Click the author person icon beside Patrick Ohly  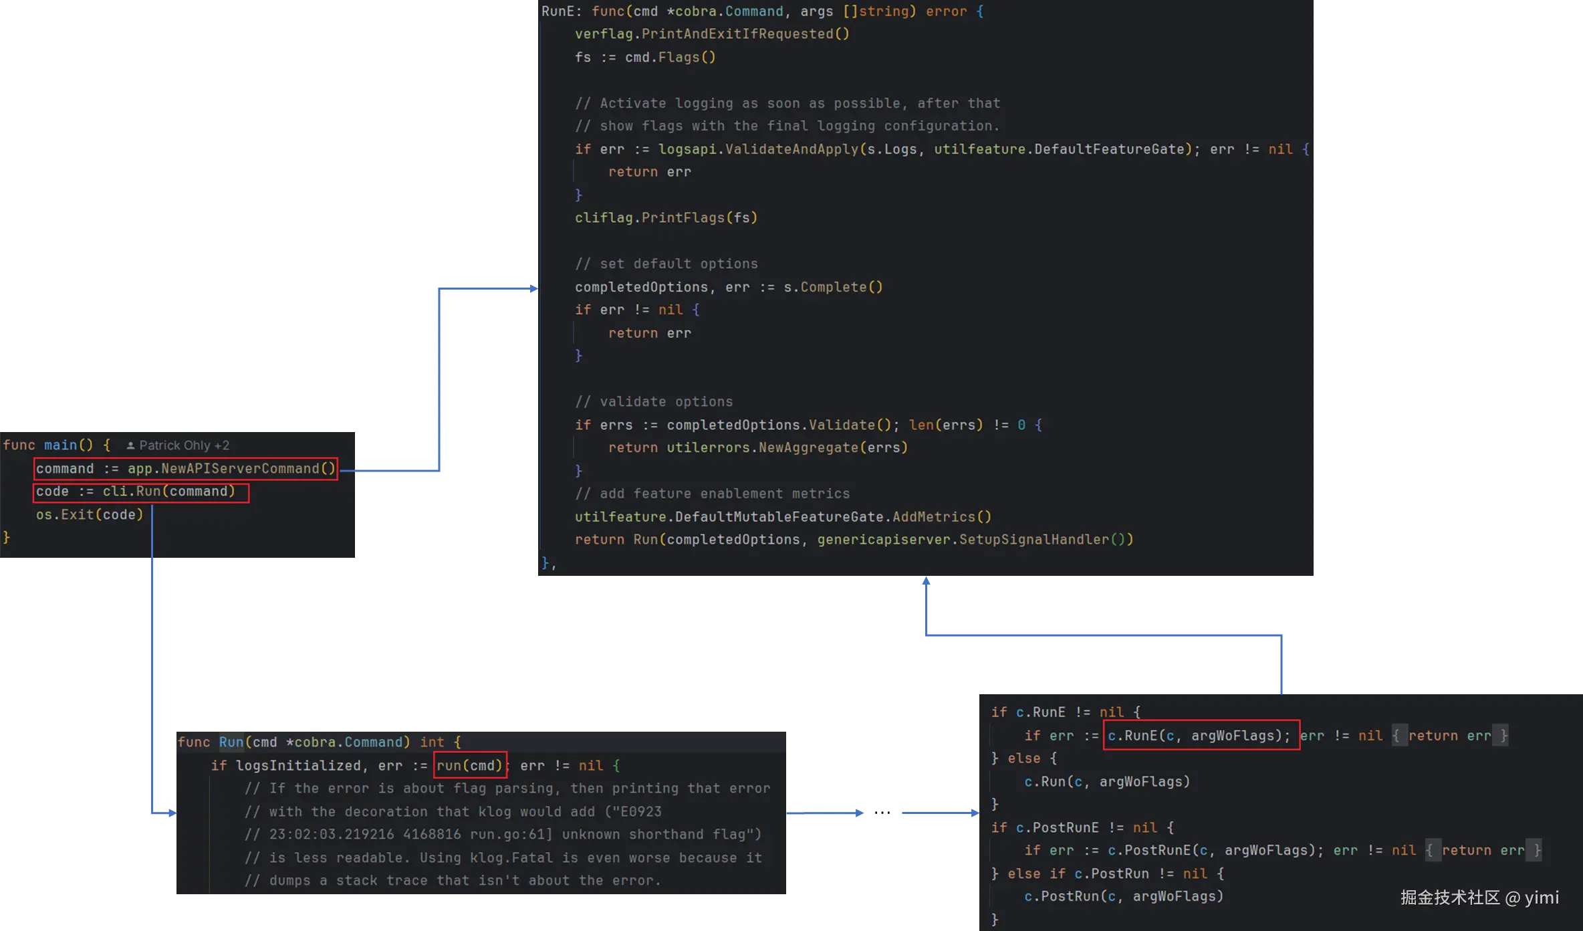[x=130, y=445]
